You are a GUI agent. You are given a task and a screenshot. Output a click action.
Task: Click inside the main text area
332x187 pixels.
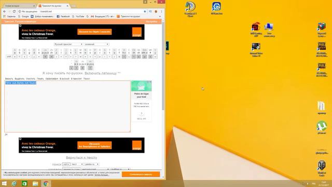tap(67, 106)
